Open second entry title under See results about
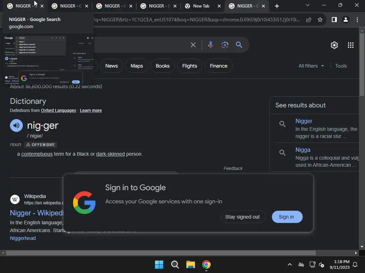Image resolution: width=365 pixels, height=273 pixels. [303, 150]
